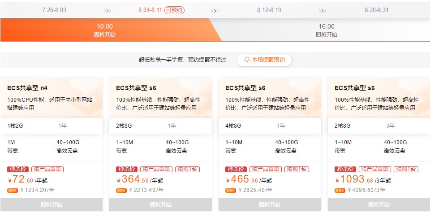The height and width of the screenshot is (212, 430).
Task: Click 秒杀价 tag on ¥465.36 card
Action: click(236, 170)
